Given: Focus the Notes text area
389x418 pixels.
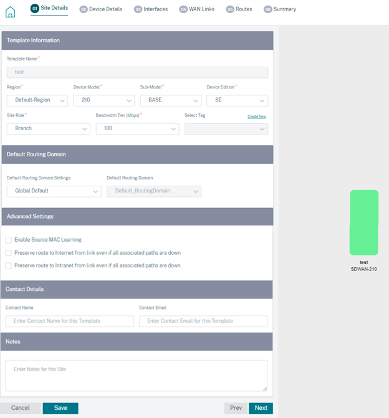Looking at the screenshot, I should [137, 376].
